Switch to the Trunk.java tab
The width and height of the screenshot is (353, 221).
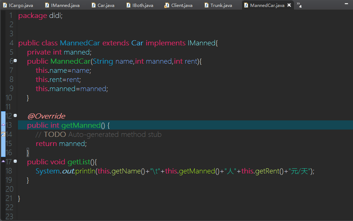[x=221, y=5]
